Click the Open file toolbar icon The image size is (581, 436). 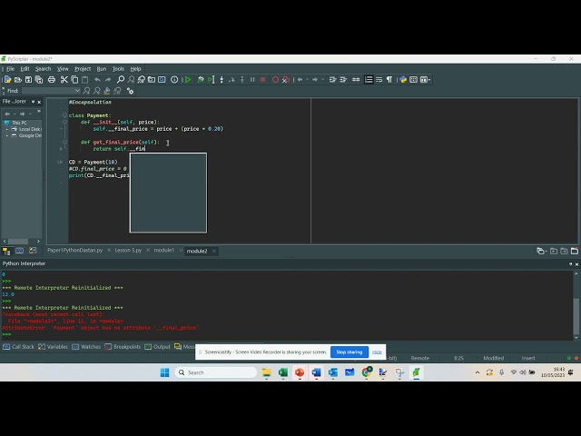tap(18, 80)
